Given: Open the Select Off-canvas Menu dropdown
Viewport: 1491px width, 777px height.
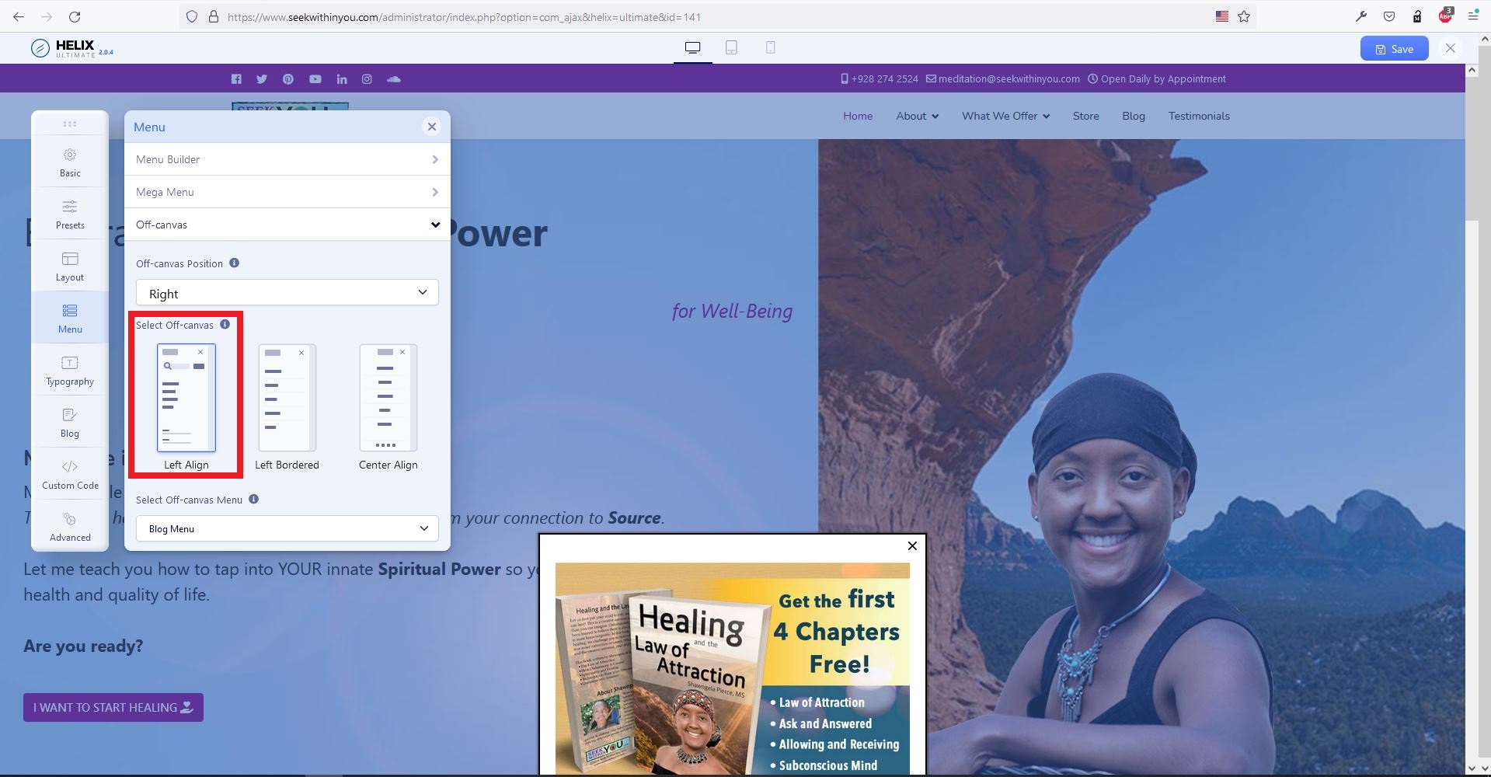Looking at the screenshot, I should tap(287, 528).
